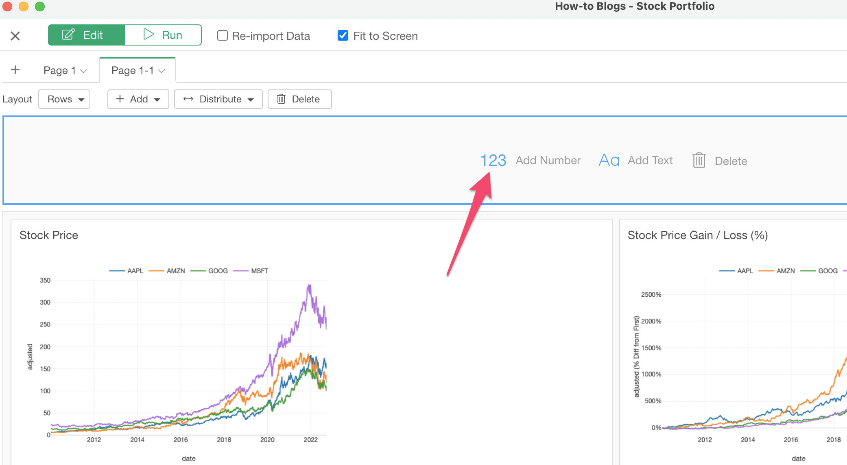Click the Stock Price Gain / Loss chart title

point(697,235)
